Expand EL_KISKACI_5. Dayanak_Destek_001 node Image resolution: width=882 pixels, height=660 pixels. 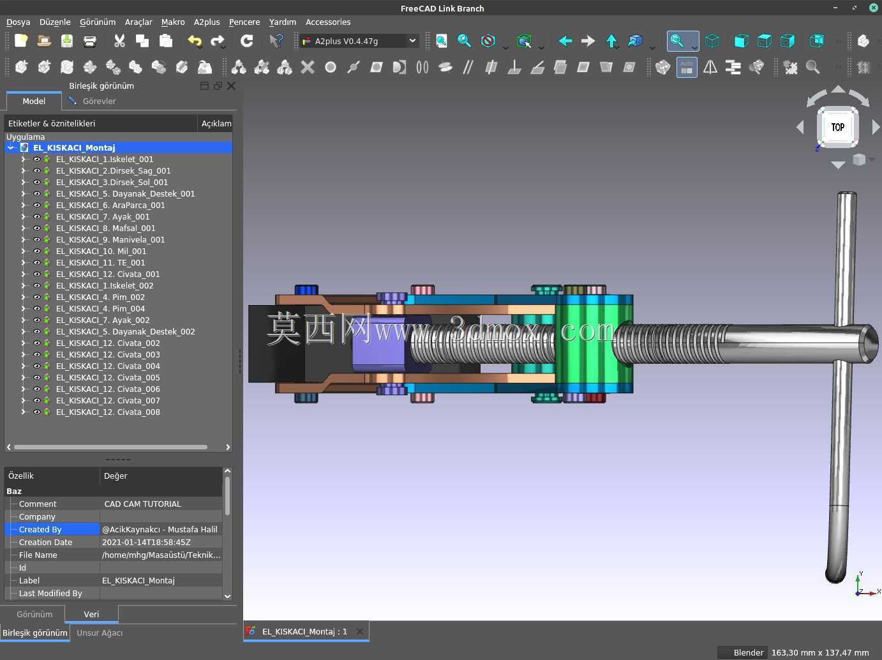(x=24, y=194)
